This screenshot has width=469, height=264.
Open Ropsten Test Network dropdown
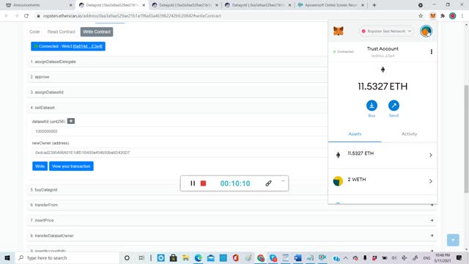pos(386,31)
